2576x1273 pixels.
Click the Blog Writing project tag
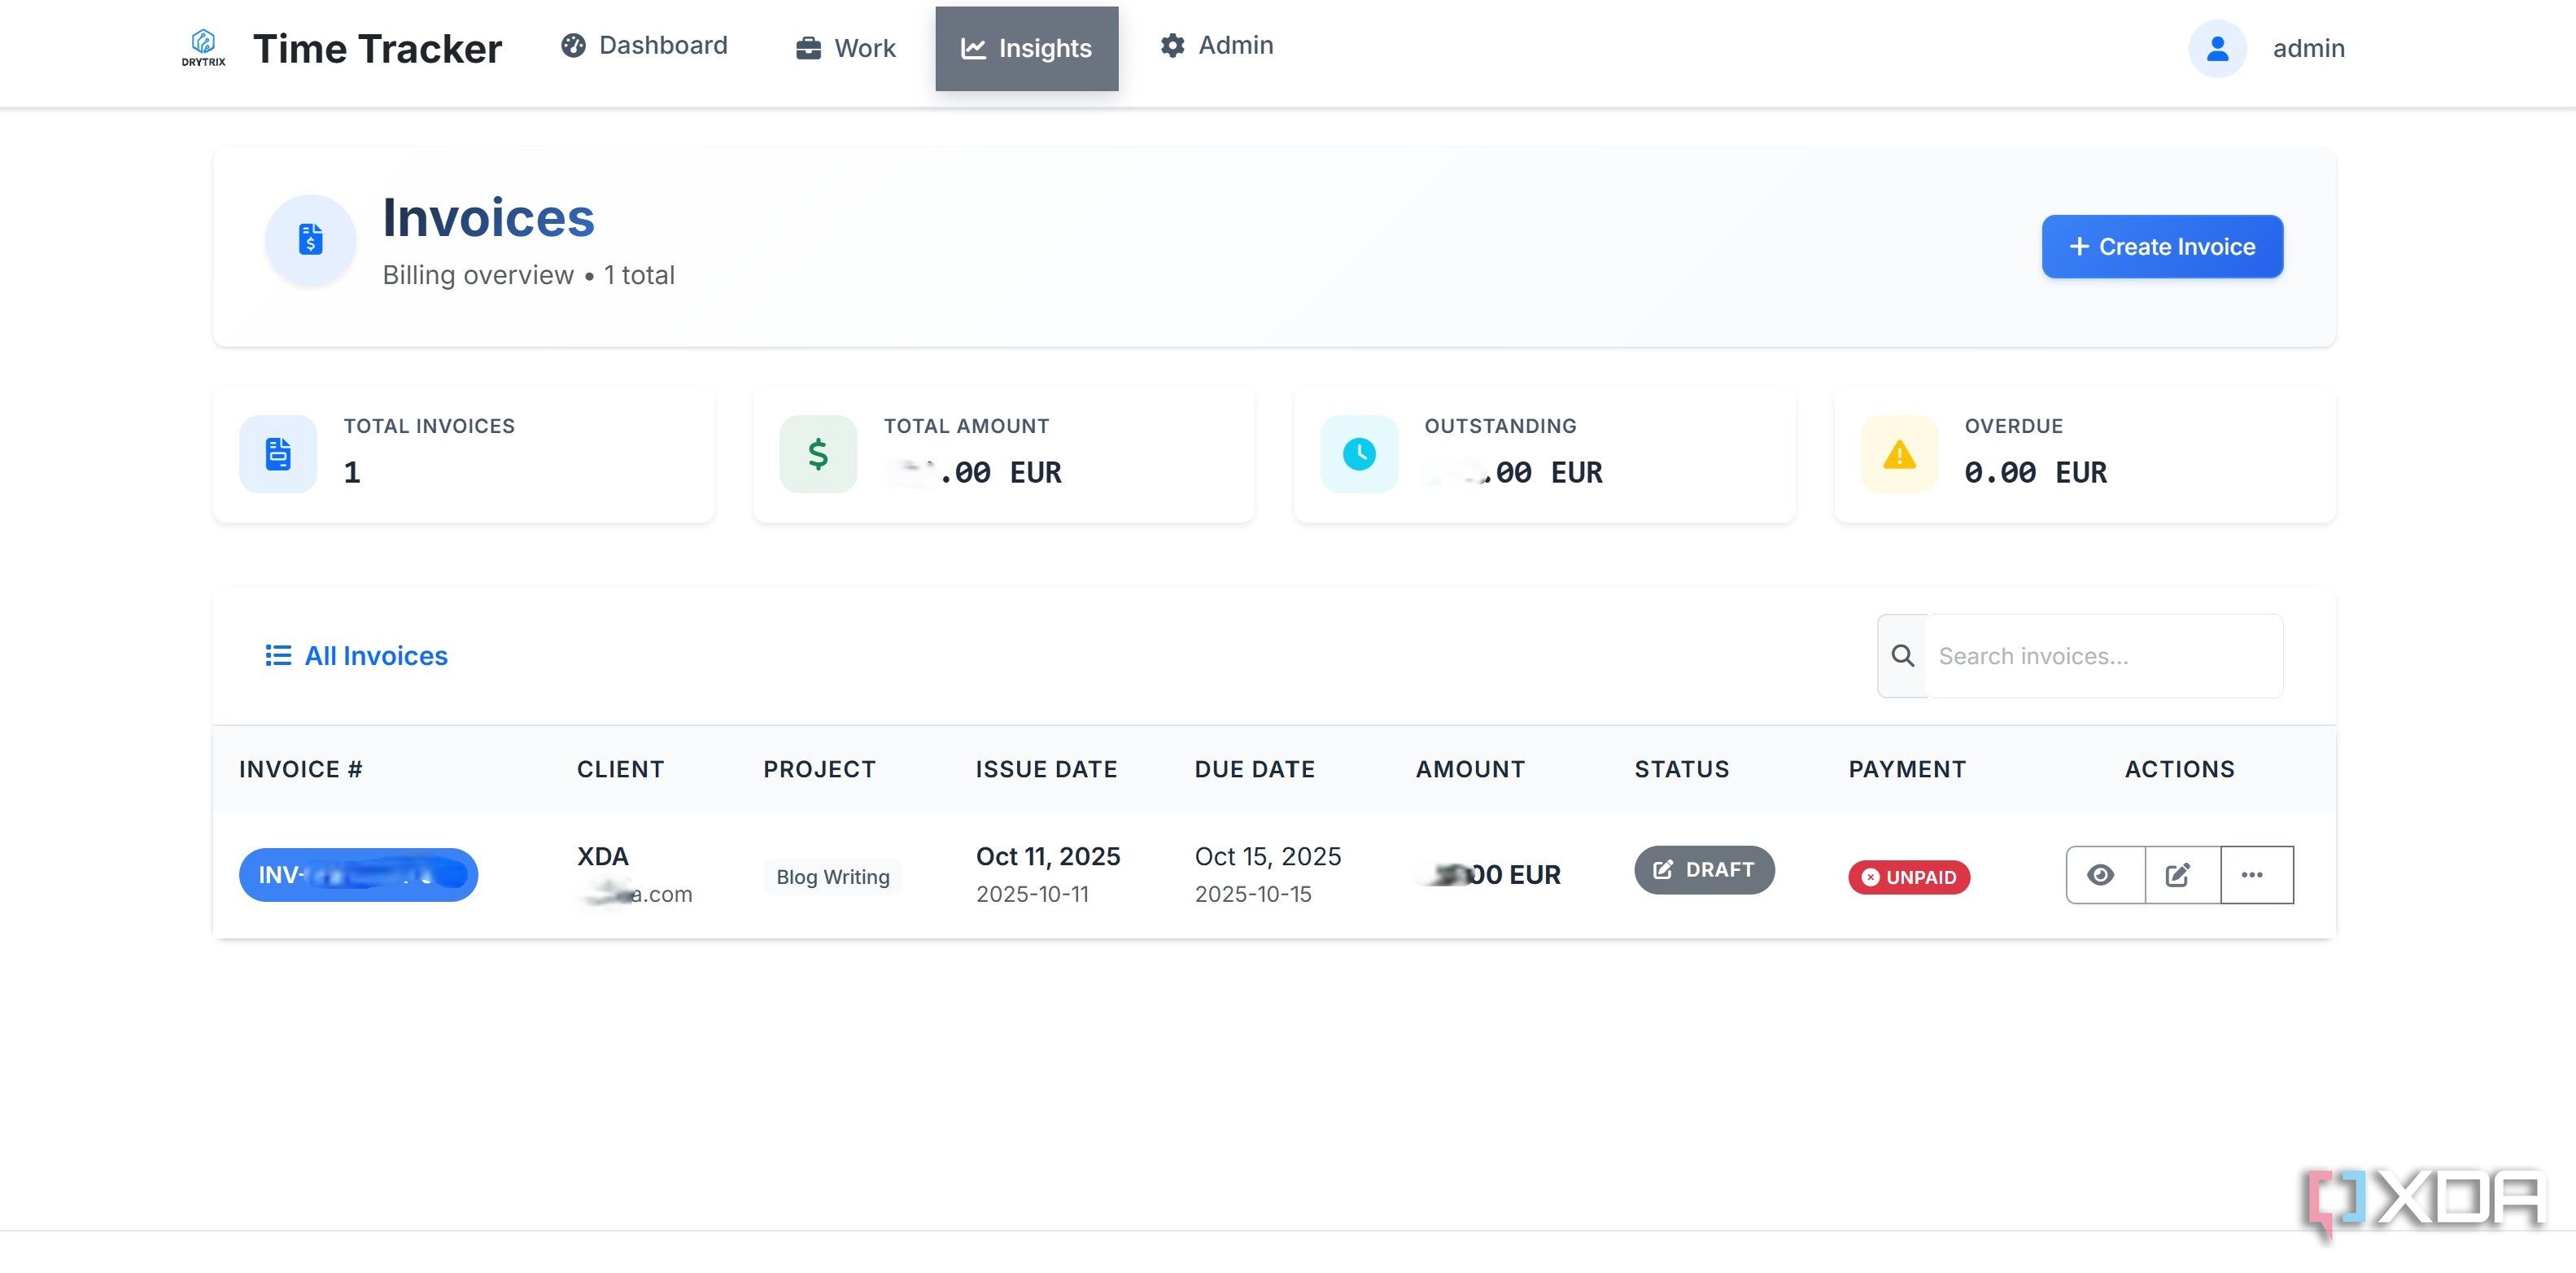point(833,877)
